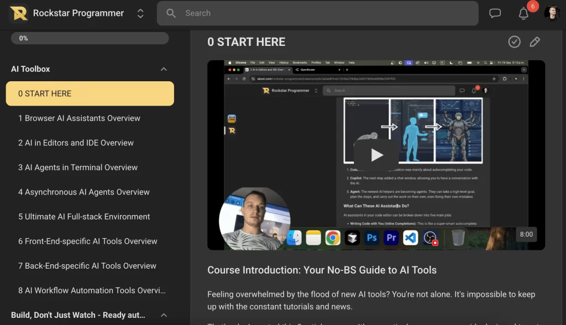This screenshot has height=325, width=566.
Task: Open the notifications bell icon
Action: (x=523, y=14)
